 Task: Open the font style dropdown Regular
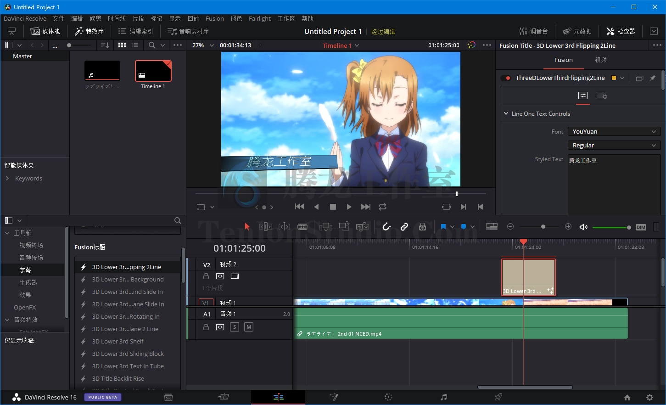pyautogui.click(x=614, y=146)
